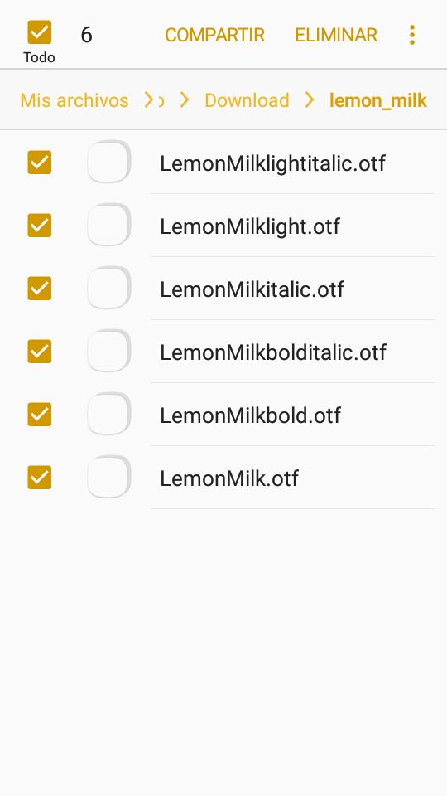Viewport: 447px width, 796px height.
Task: Tap the LemonMilk.otf file icon
Action: 109,476
